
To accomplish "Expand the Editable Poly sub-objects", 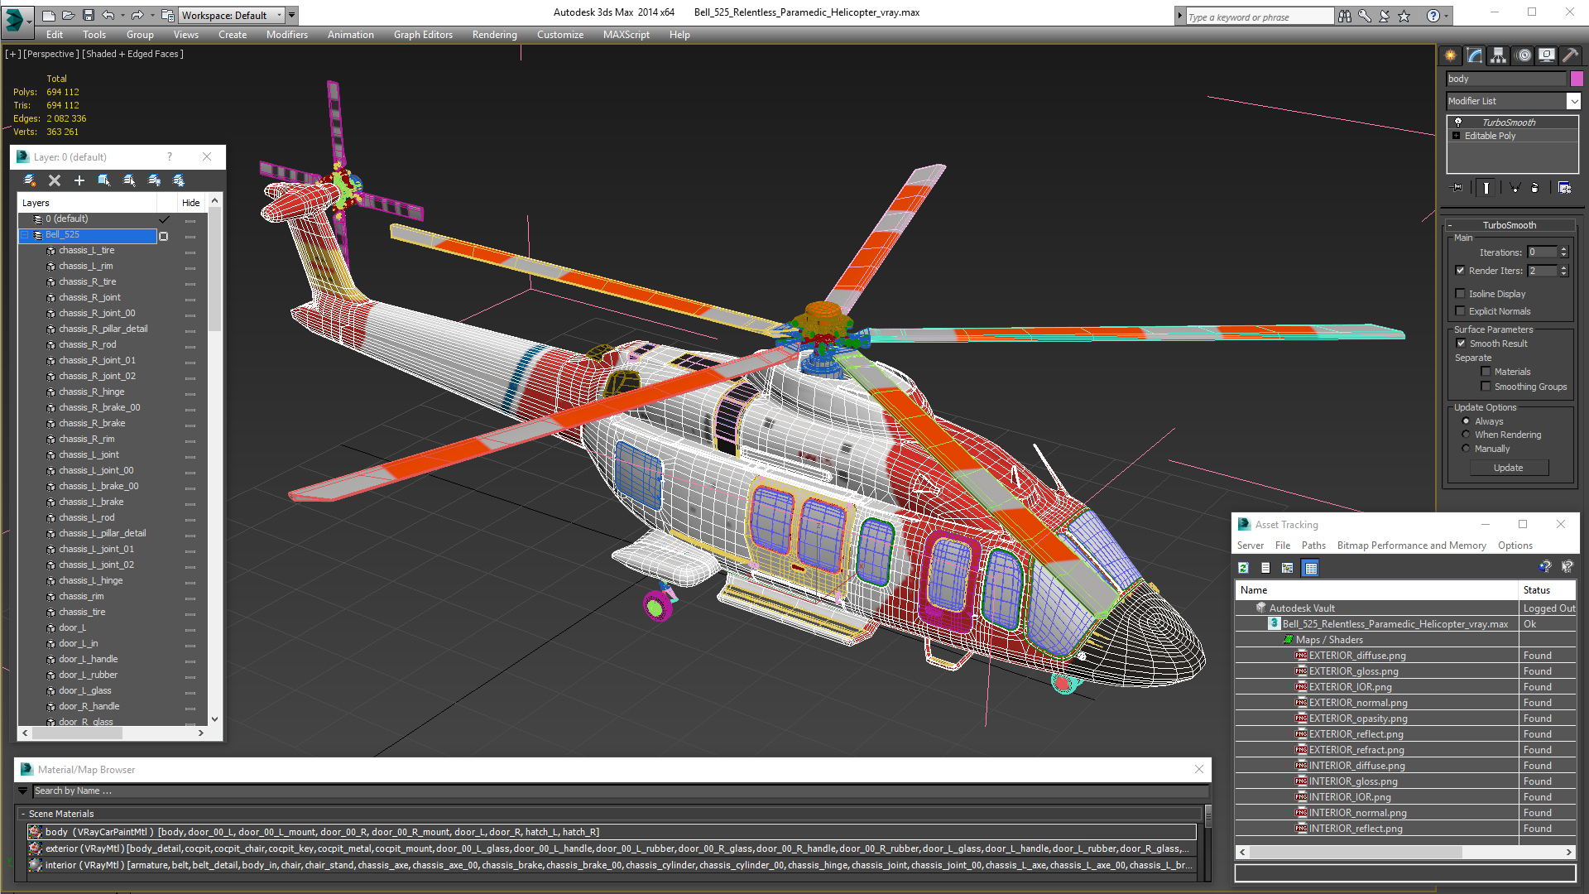I will click(x=1457, y=136).
